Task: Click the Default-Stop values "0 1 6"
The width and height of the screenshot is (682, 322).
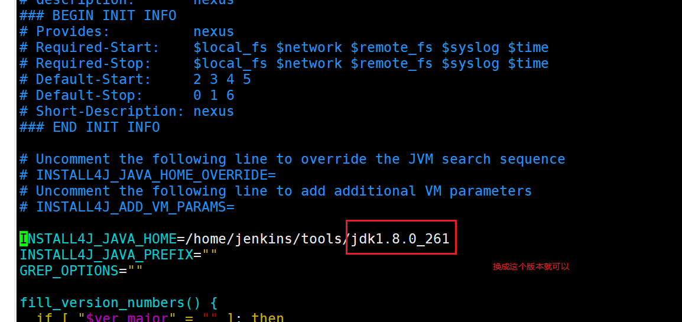Action: tap(213, 95)
